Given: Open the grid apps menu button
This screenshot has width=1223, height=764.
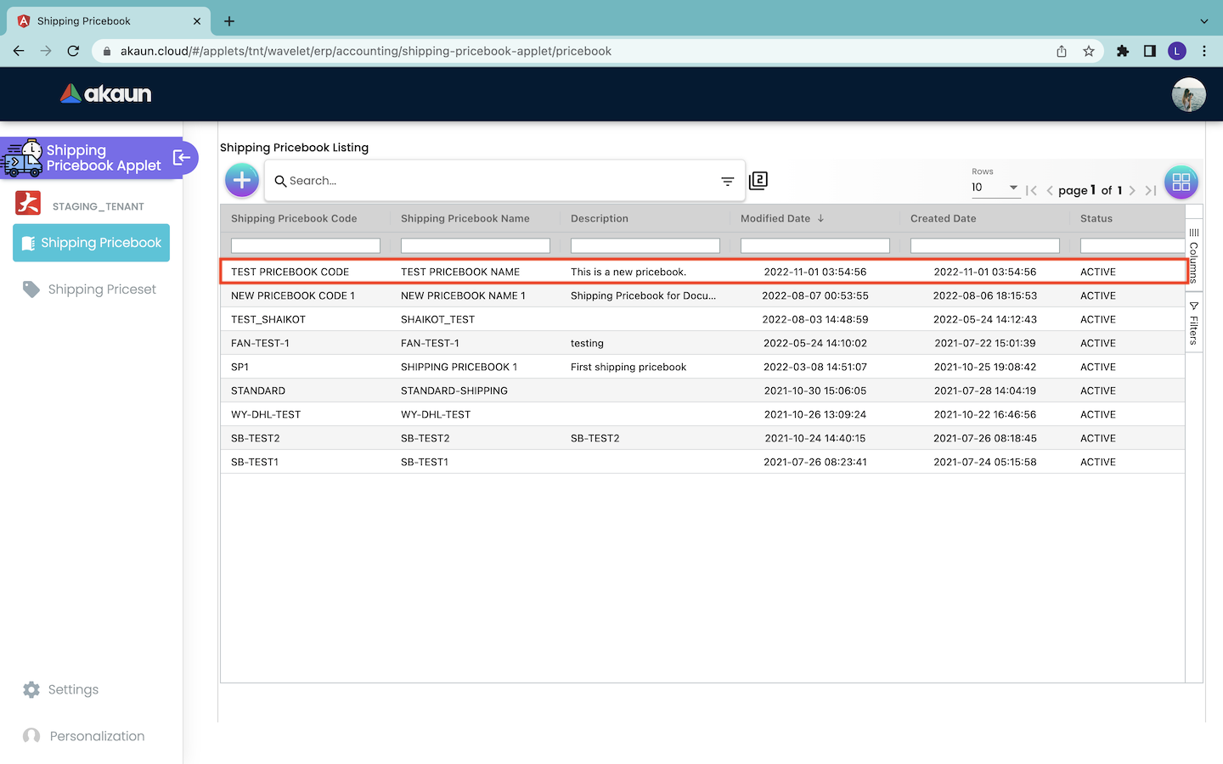Looking at the screenshot, I should [1181, 182].
